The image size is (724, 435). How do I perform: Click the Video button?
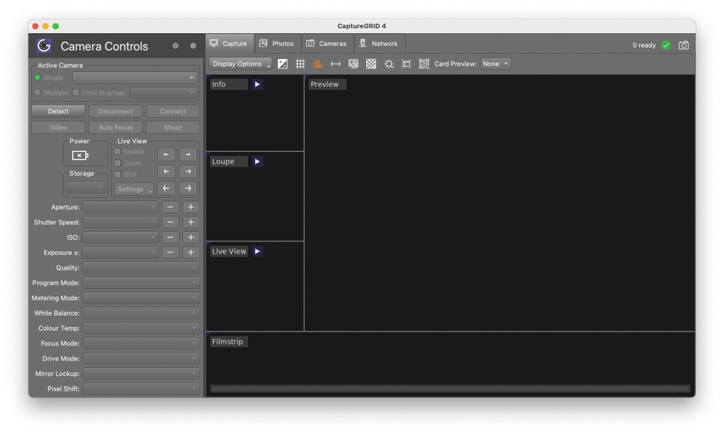click(x=58, y=127)
